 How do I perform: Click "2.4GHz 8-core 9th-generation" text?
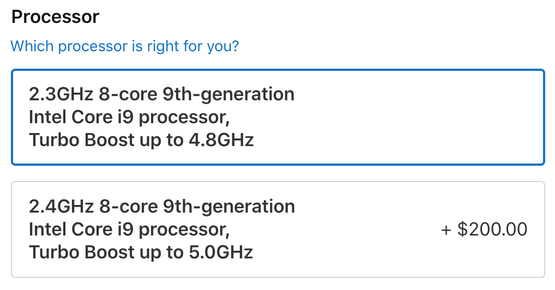pos(161,207)
